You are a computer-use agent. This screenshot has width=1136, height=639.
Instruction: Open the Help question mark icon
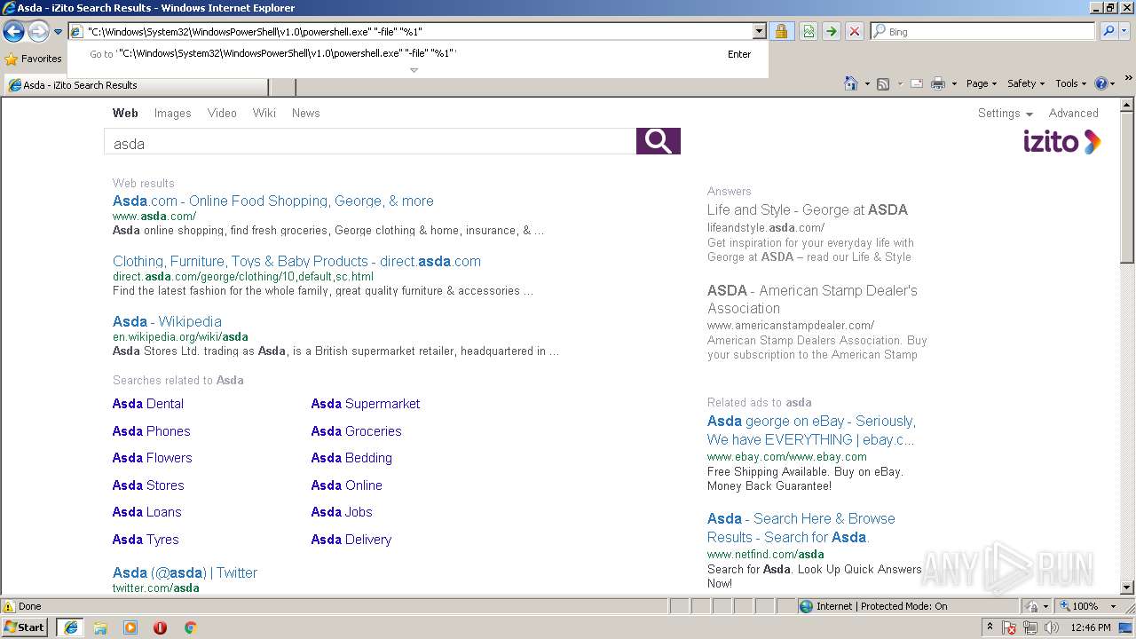coord(1100,83)
